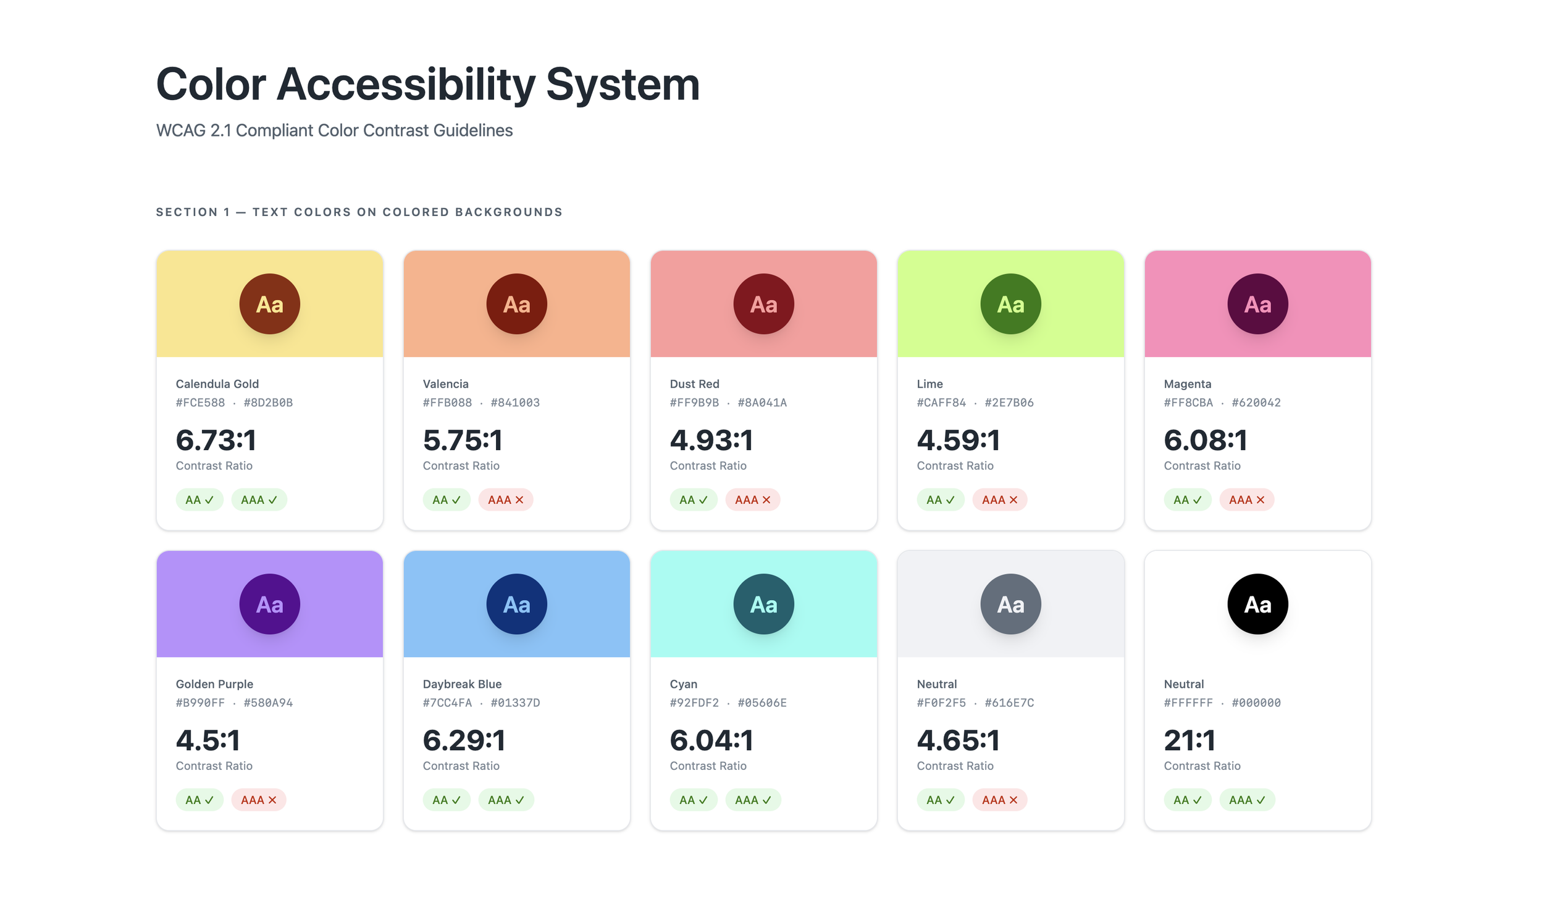Image resolution: width=1544 pixels, height=907 pixels.
Task: Click the AAA pass badge on Calendula Gold
Action: 259,499
